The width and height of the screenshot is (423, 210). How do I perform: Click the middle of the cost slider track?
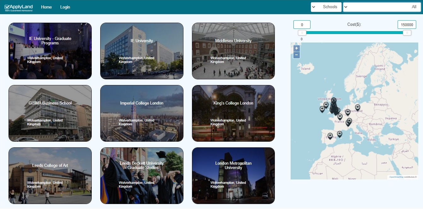(355, 32)
